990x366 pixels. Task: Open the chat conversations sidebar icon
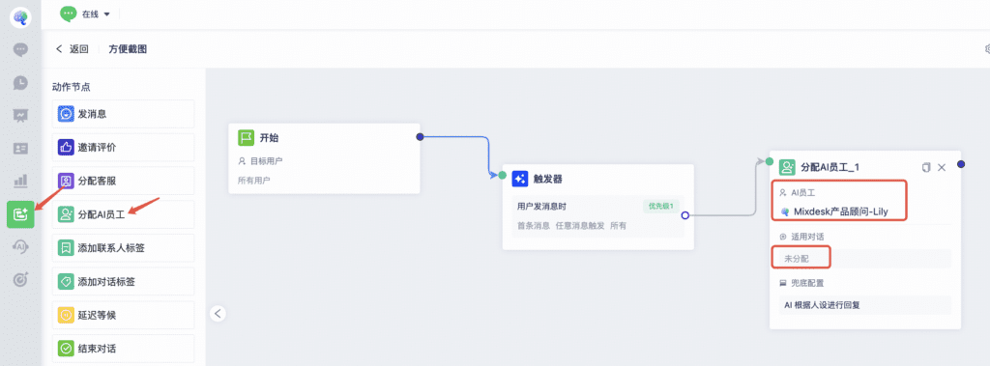(21, 49)
